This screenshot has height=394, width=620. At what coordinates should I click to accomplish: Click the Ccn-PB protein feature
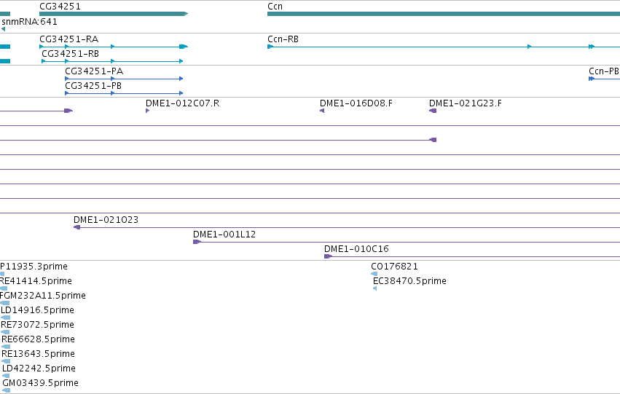coord(604,79)
